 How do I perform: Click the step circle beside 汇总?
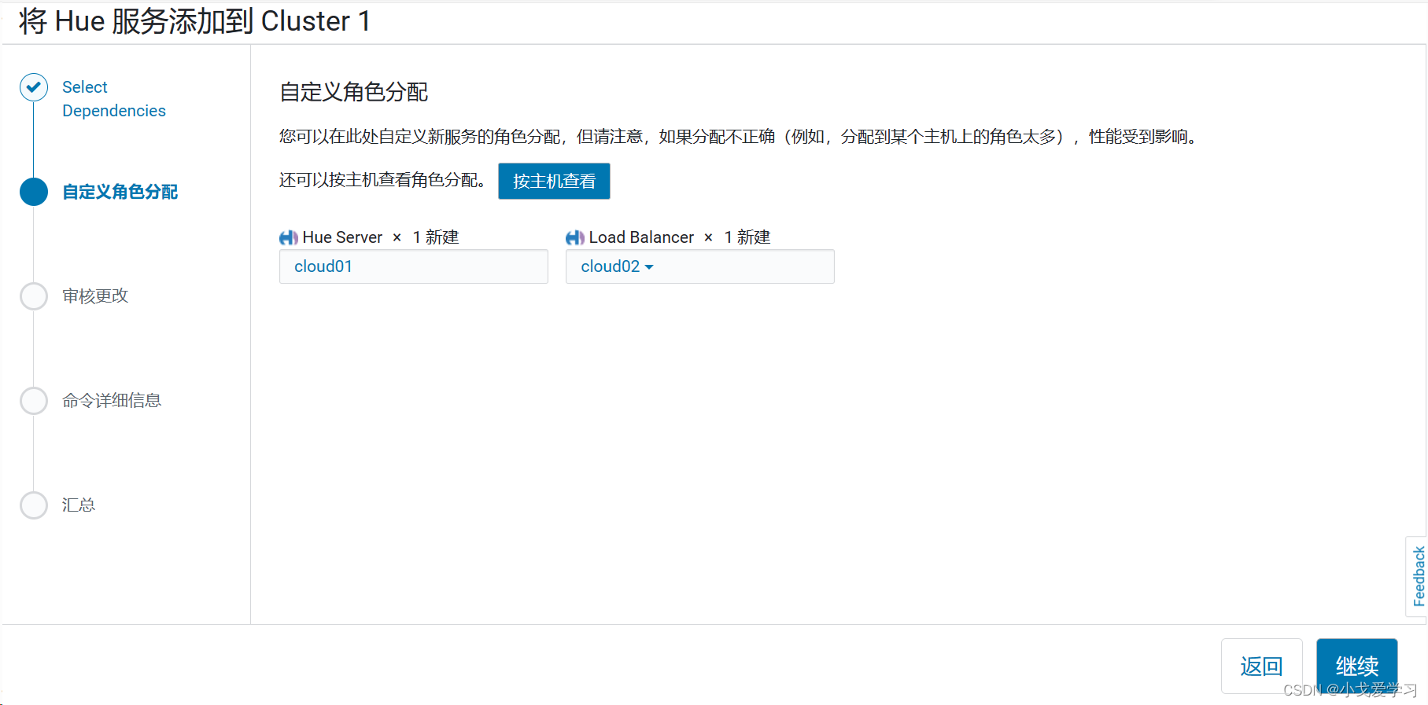(x=34, y=505)
